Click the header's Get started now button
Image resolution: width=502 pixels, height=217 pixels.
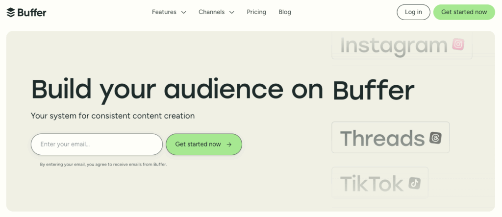coord(464,12)
